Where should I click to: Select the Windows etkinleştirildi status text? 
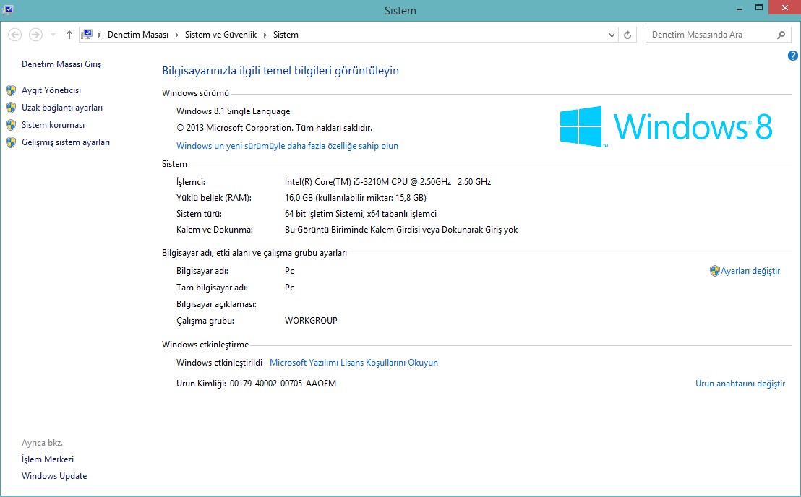click(219, 363)
